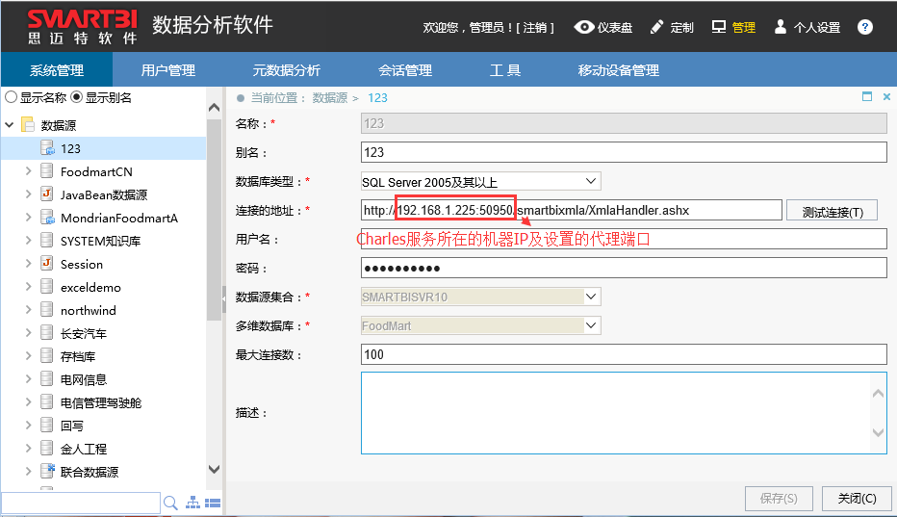Click the MondrianFoodmartA database icon

click(47, 217)
